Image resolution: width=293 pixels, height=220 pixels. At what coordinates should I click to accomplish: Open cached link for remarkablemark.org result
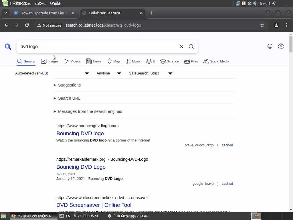(227, 184)
